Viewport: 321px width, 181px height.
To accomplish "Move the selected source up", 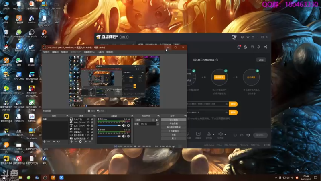I will (85, 142).
